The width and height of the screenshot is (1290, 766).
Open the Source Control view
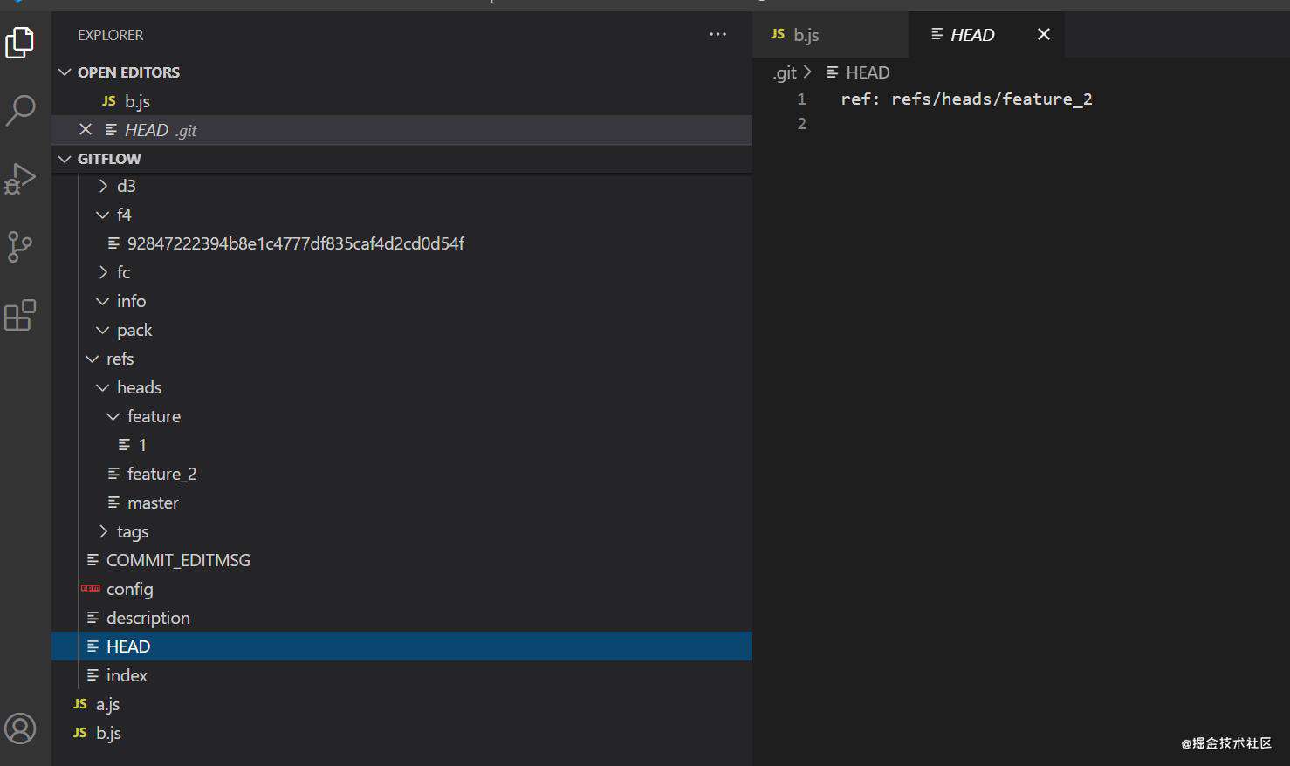pyautogui.click(x=20, y=247)
